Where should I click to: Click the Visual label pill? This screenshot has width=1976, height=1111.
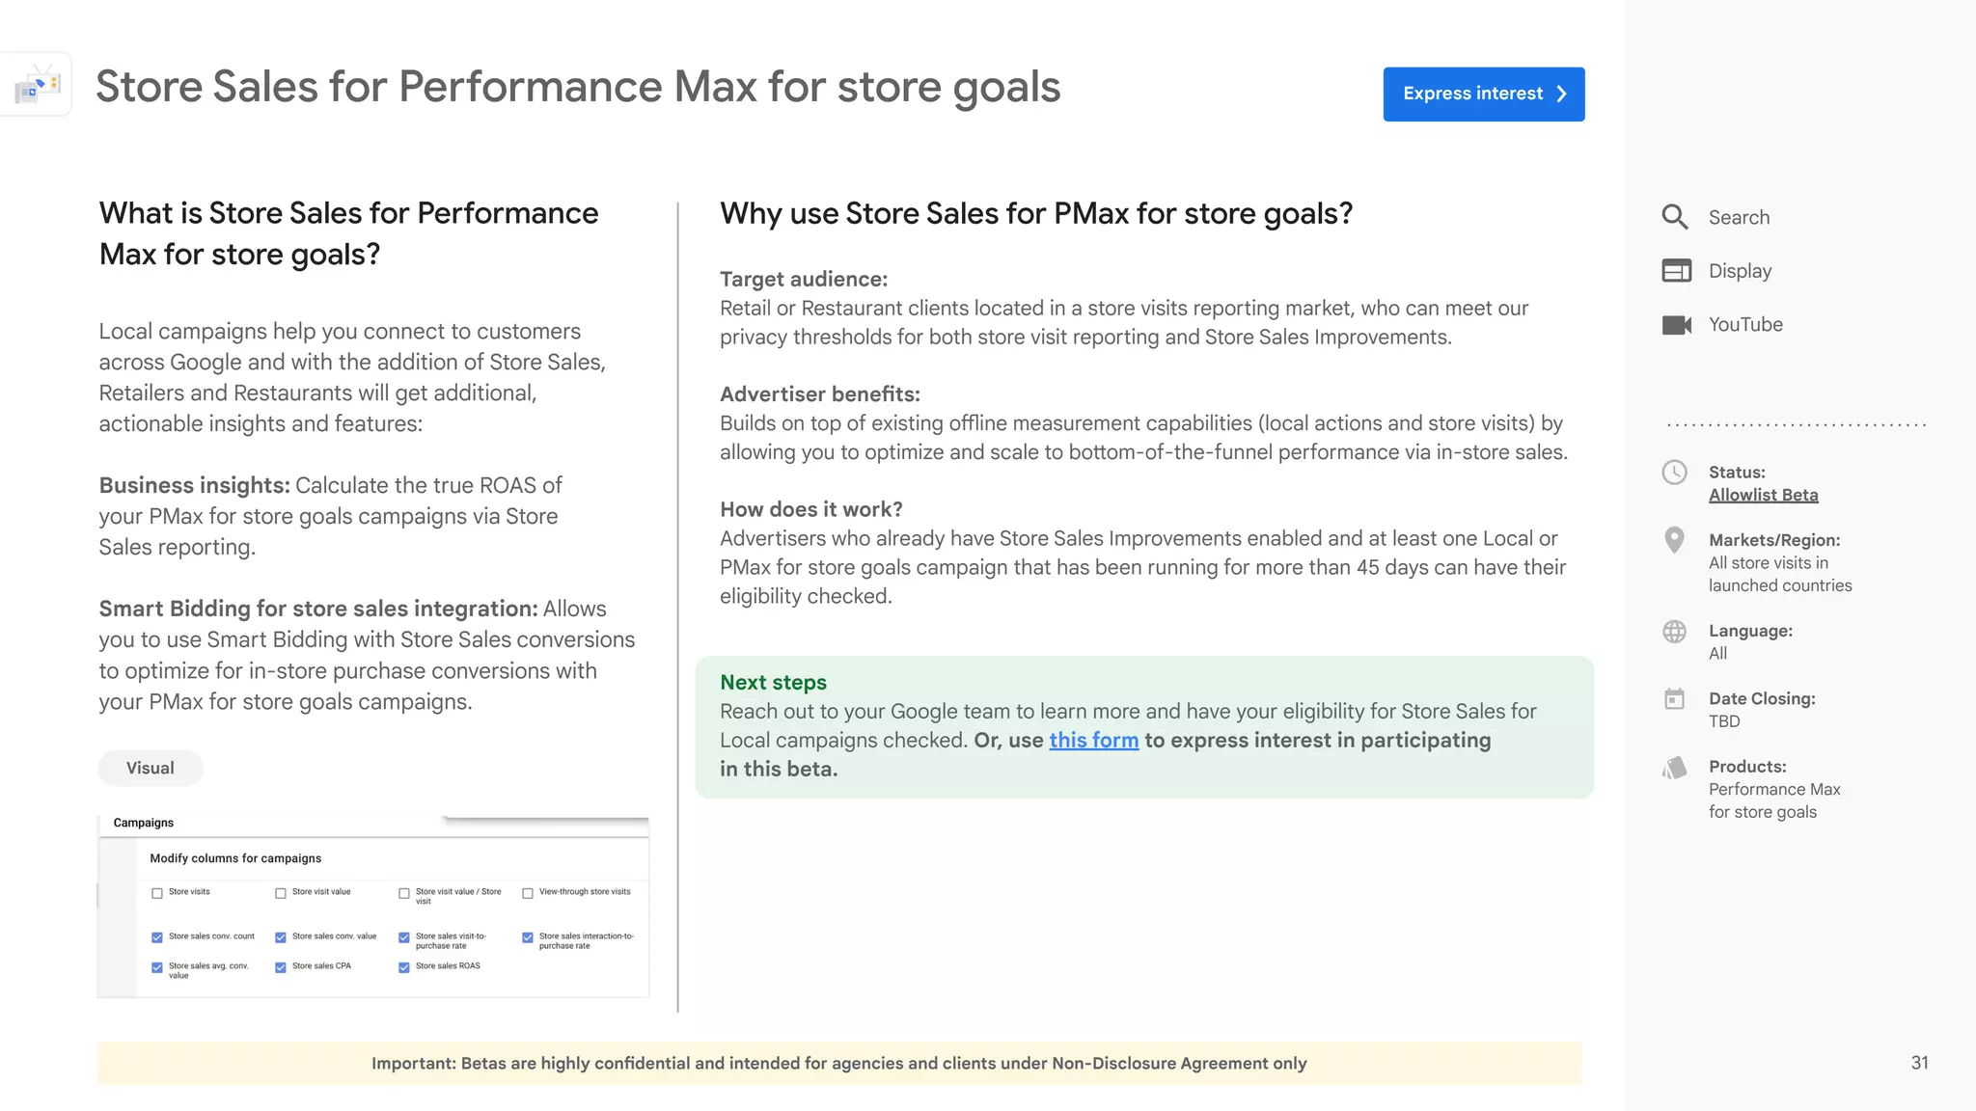pyautogui.click(x=150, y=768)
